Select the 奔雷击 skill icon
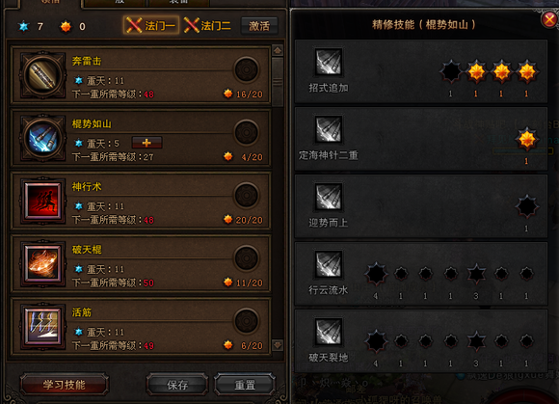 click(42, 75)
